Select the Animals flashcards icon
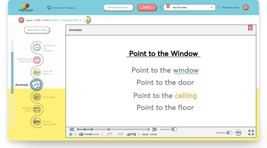Screen dimensions: 267x148 pos(36,85)
